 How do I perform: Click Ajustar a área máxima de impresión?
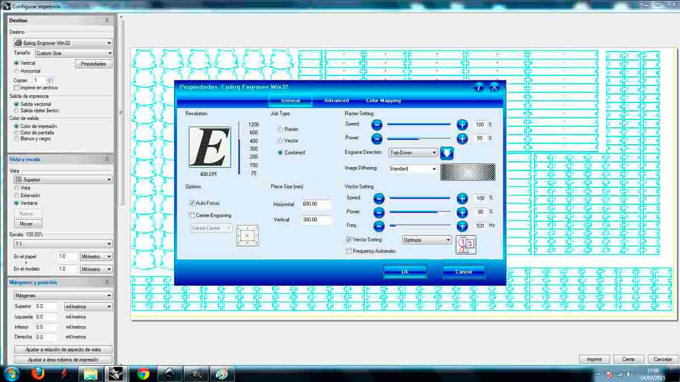pyautogui.click(x=63, y=360)
